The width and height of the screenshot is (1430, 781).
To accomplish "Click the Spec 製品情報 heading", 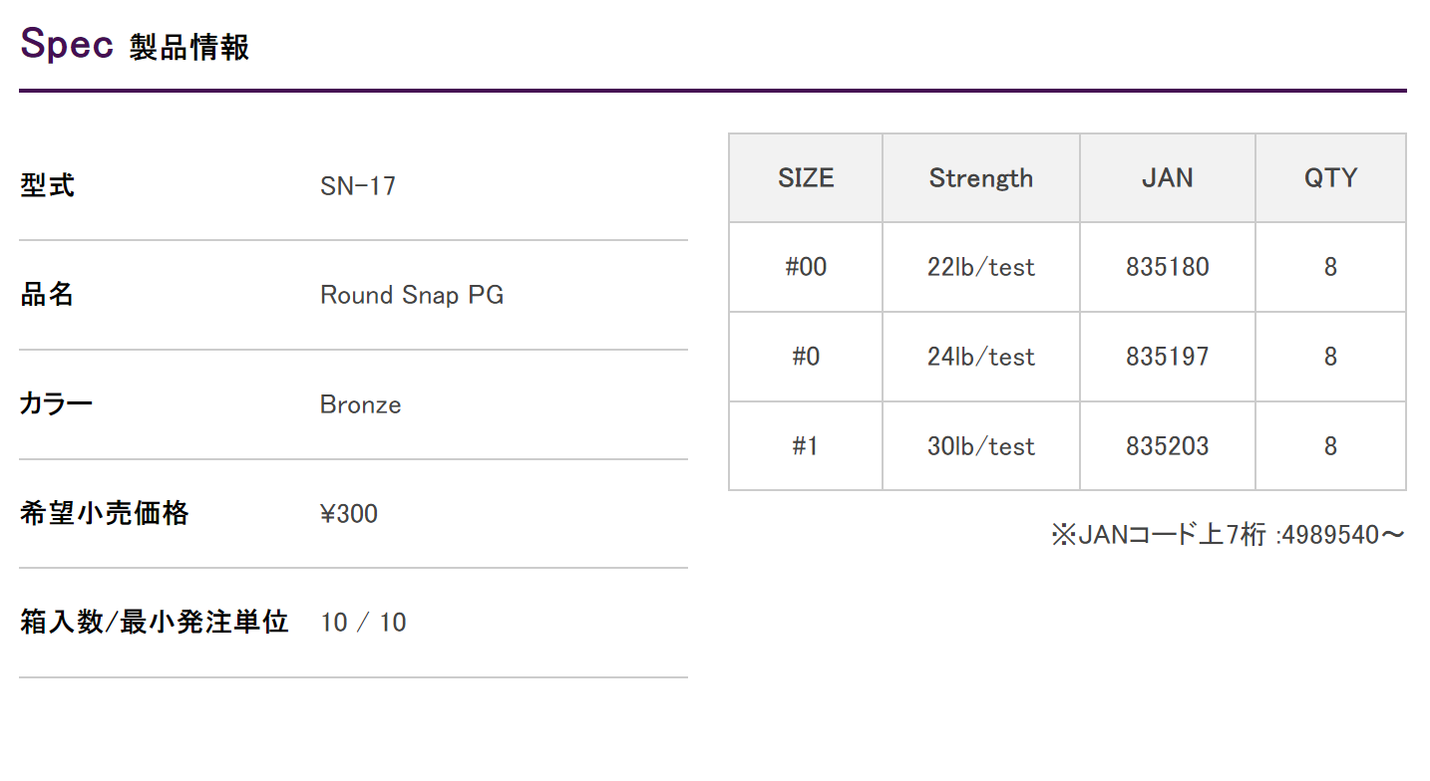I will [135, 45].
